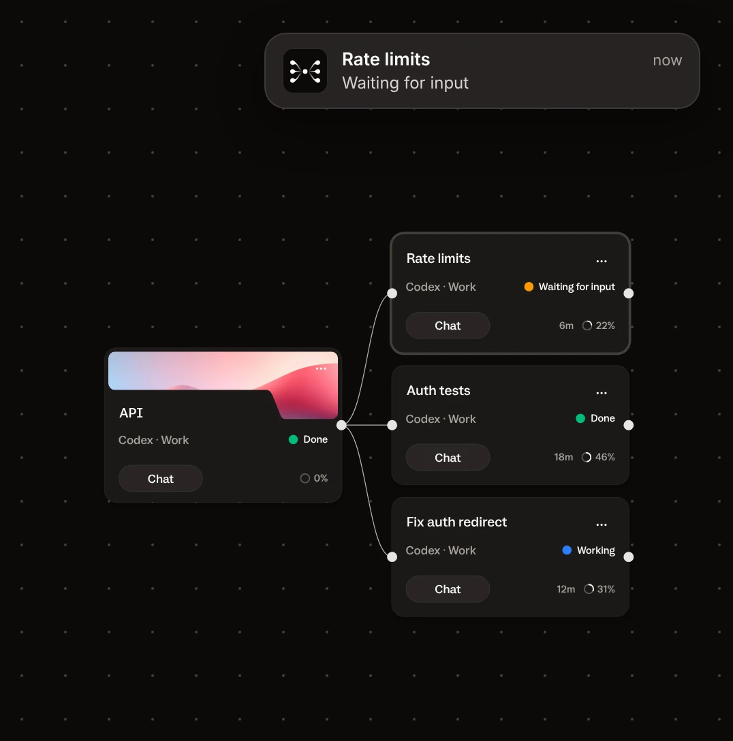Open Chat on the Auth tests card
The image size is (733, 741).
click(x=448, y=458)
